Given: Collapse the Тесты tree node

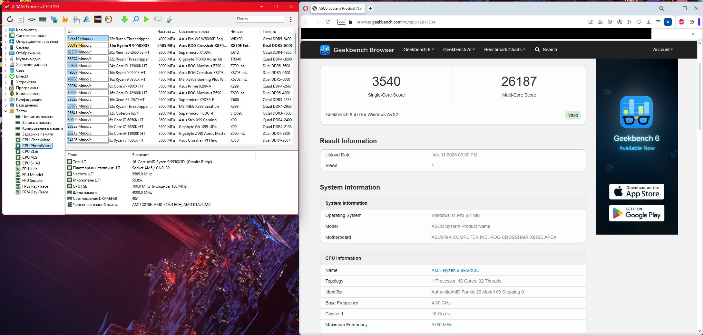Looking at the screenshot, I should coord(5,111).
